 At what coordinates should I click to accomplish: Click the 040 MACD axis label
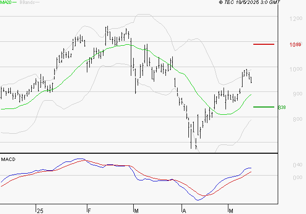[298, 165]
